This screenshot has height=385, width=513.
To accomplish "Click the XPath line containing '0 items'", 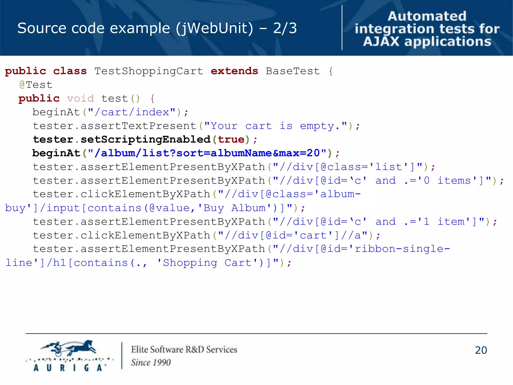I will 268,180.
